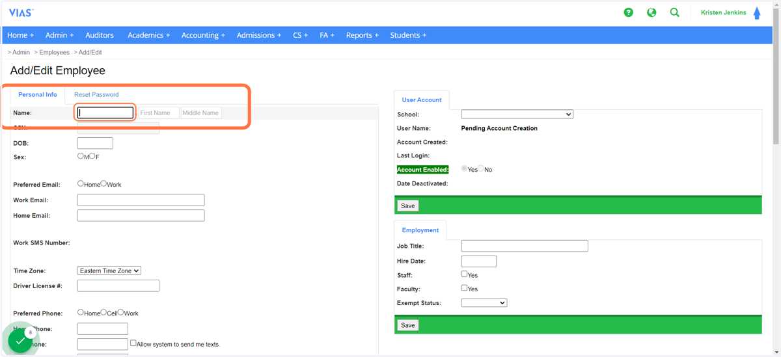Screen dimensions: 781x357
Task: Expand the Reports menu
Action: click(x=363, y=35)
